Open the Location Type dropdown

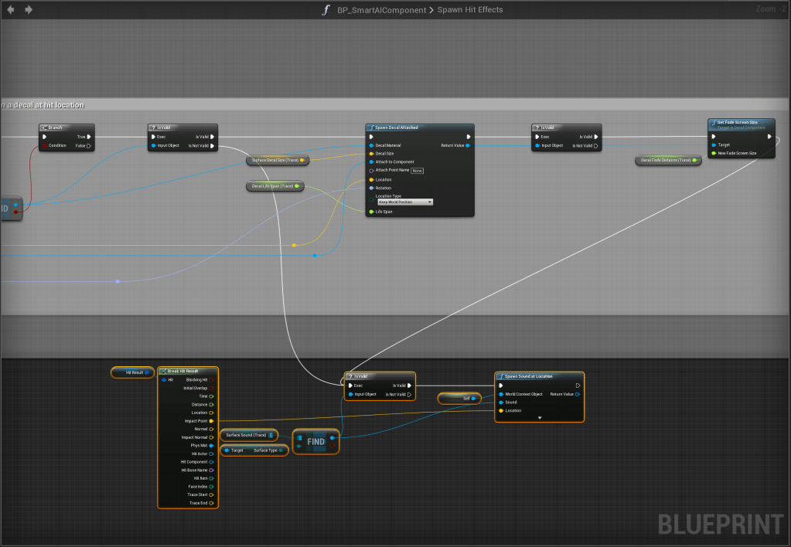pos(404,202)
